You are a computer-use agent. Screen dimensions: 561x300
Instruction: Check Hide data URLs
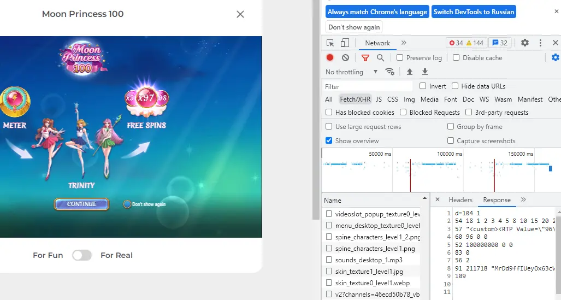(x=455, y=86)
